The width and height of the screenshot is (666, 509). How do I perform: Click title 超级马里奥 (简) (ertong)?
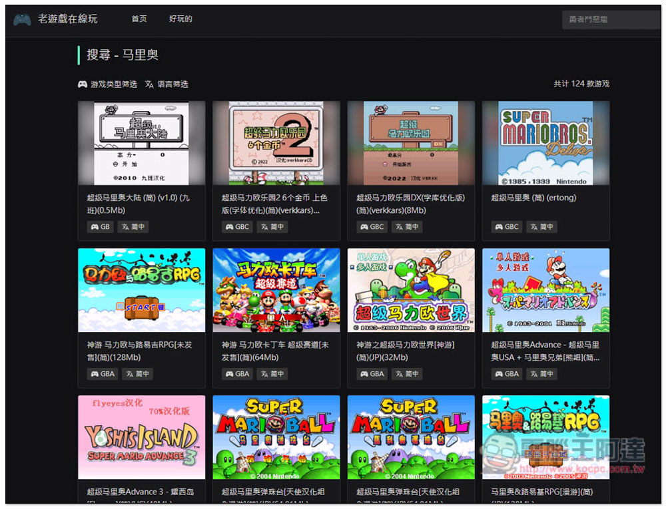coord(533,198)
